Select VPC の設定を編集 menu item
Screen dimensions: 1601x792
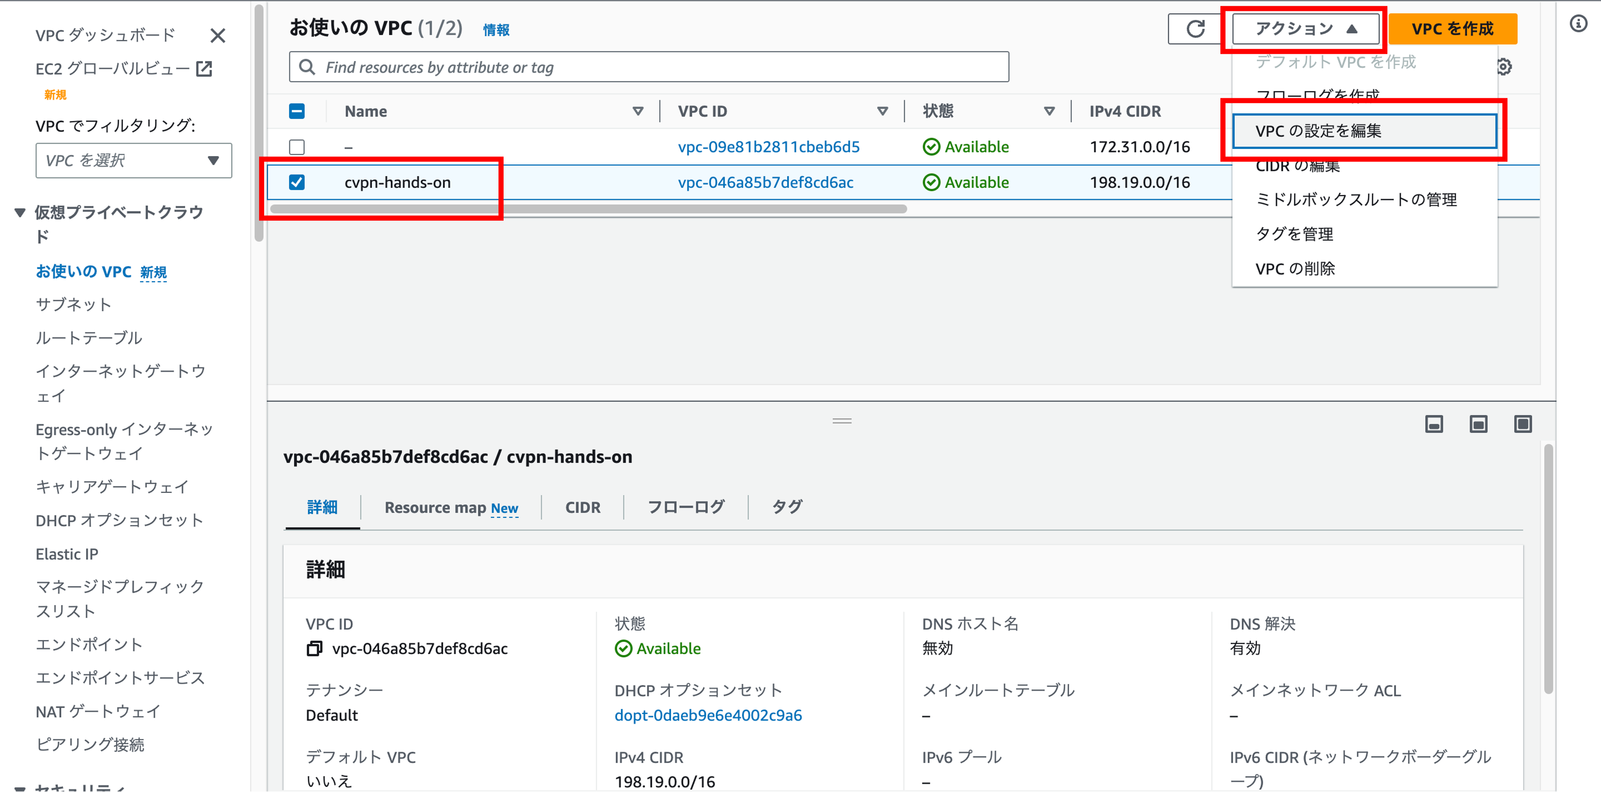(x=1365, y=131)
